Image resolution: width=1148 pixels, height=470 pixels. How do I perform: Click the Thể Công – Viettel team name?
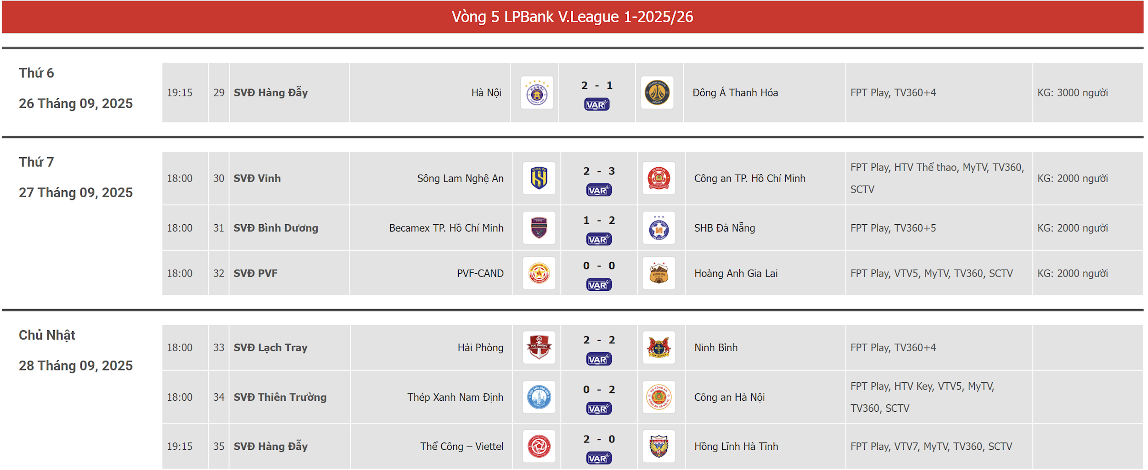pos(461,446)
